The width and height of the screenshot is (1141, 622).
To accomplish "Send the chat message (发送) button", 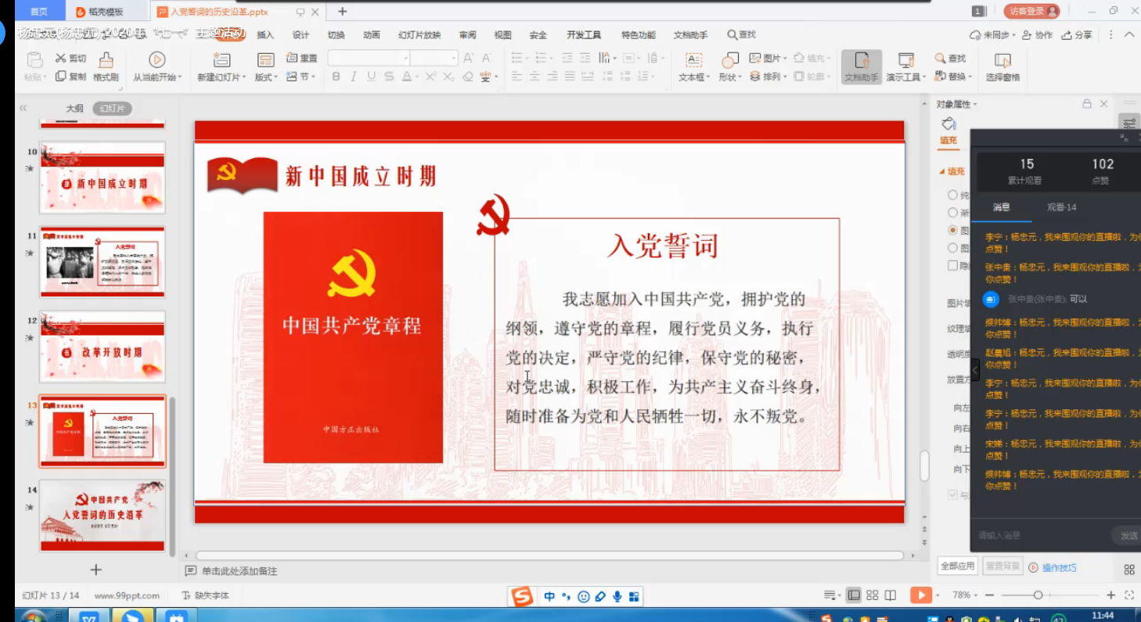I will pos(1128,536).
